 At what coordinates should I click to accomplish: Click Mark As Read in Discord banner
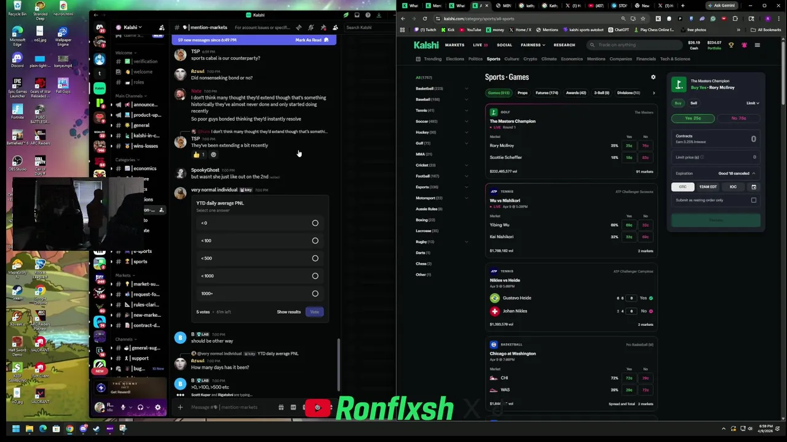(x=312, y=40)
